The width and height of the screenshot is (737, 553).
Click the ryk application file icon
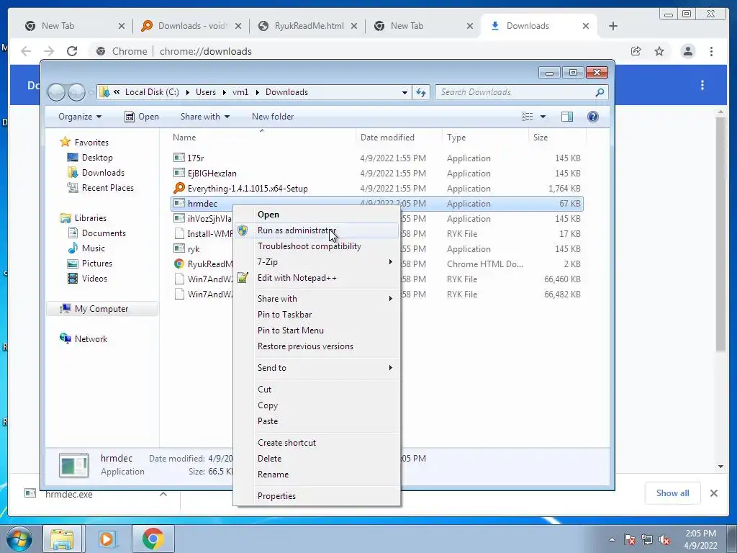coord(179,248)
